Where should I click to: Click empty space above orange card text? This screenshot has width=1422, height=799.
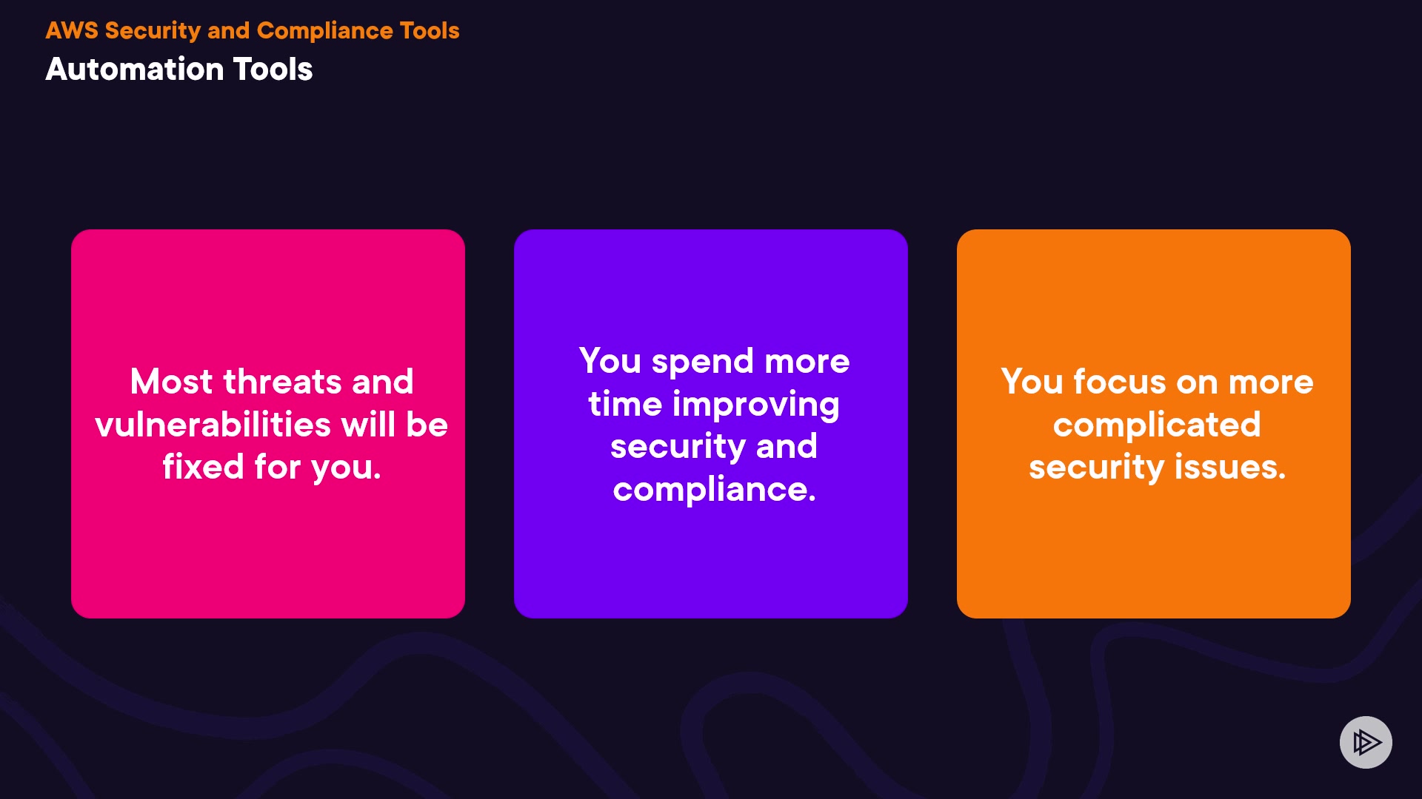(1154, 296)
